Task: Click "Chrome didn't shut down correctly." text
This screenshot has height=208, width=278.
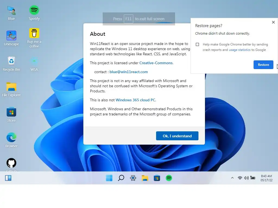Action: pyautogui.click(x=223, y=34)
